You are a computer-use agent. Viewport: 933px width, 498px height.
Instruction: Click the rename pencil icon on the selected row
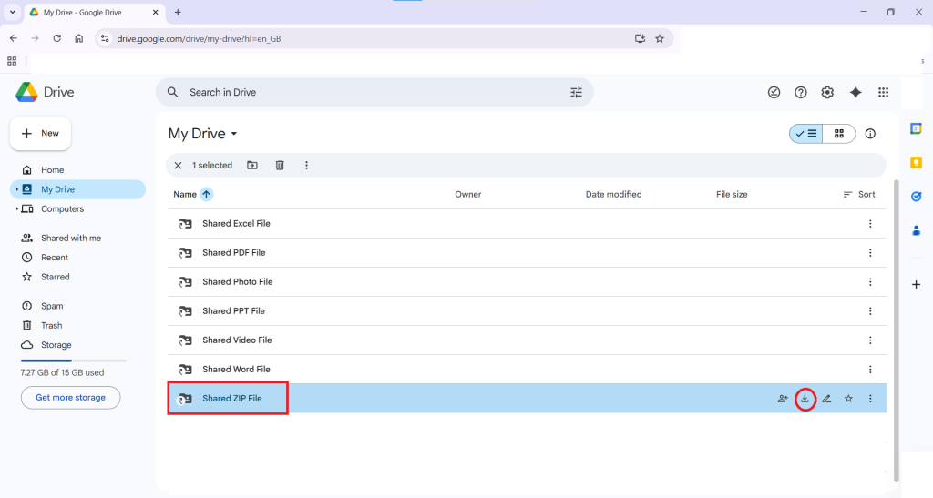click(x=826, y=399)
